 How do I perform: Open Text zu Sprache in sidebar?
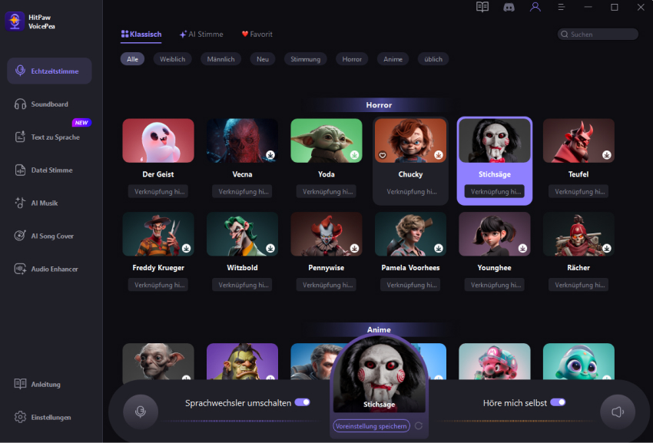coord(49,137)
